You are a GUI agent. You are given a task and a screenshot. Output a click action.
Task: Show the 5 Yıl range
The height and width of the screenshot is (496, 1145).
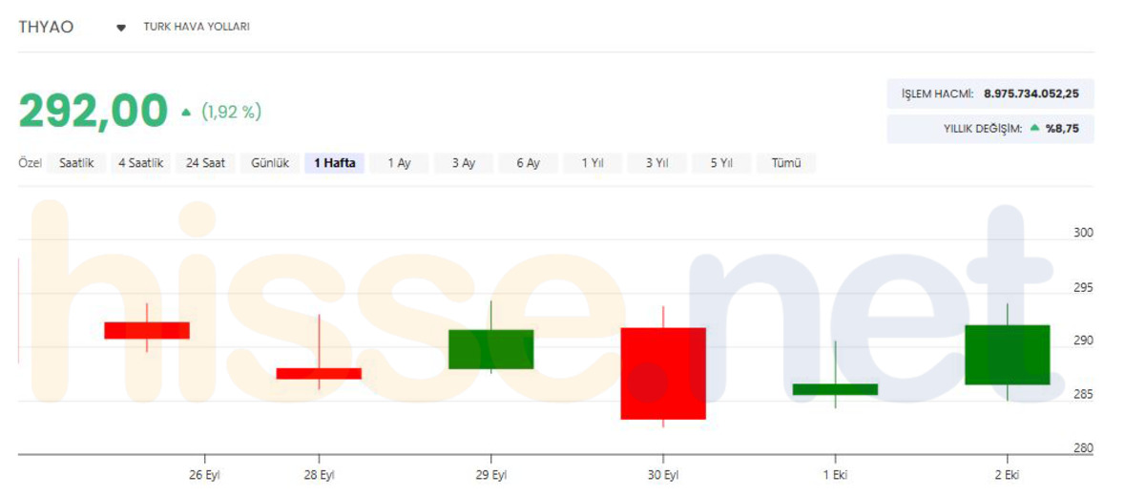[x=721, y=163]
